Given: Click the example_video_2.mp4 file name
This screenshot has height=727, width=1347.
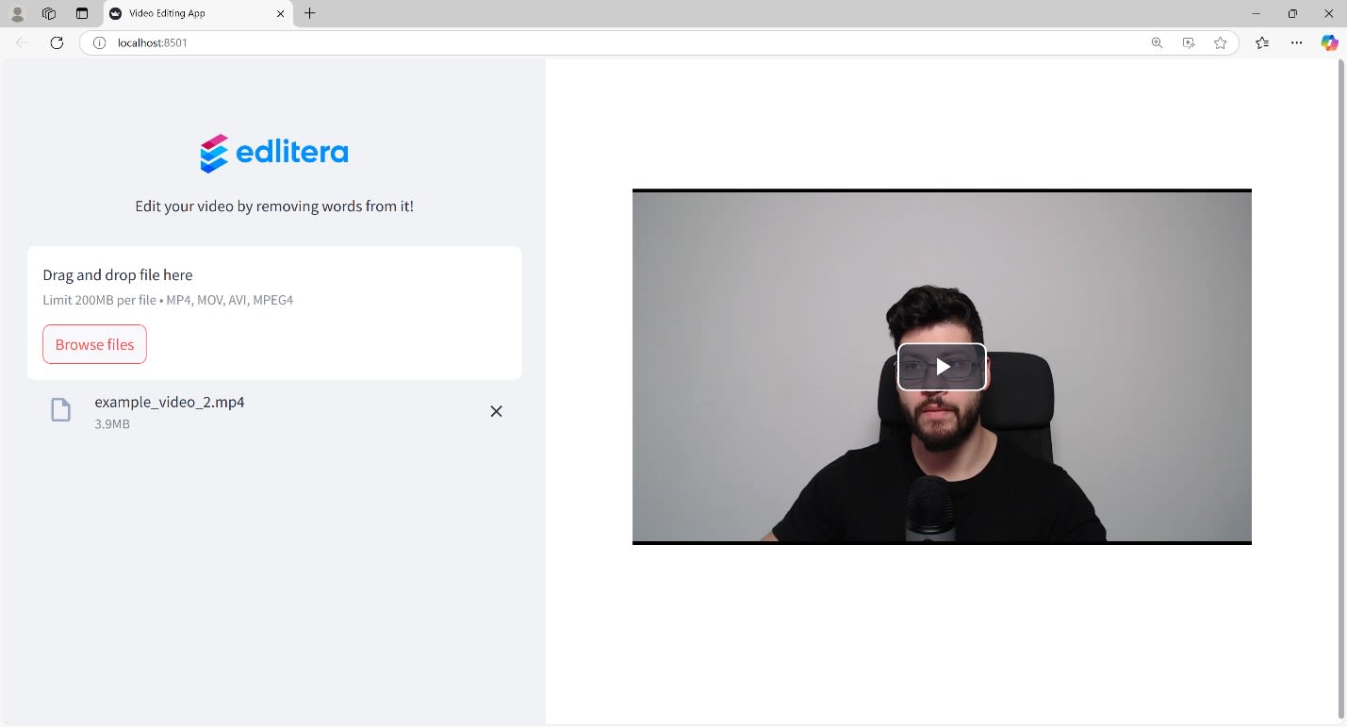Looking at the screenshot, I should click(170, 402).
